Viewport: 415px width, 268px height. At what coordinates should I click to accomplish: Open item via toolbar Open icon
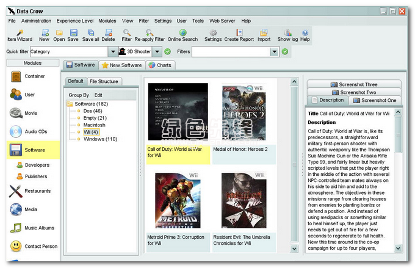pos(59,35)
